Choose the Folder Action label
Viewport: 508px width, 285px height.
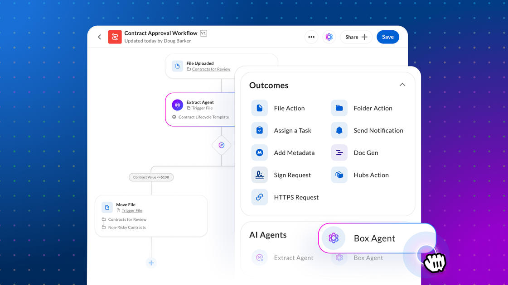pyautogui.click(x=373, y=108)
